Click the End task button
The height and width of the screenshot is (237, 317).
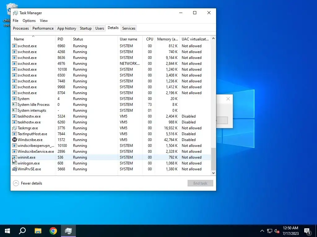tap(200, 183)
